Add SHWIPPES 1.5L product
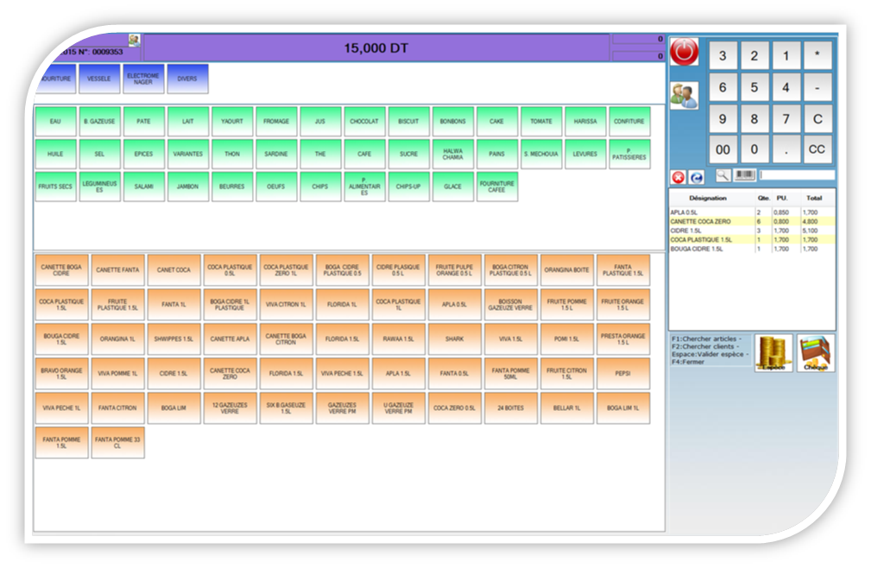Viewport: 871px width, 568px height. tap(174, 339)
